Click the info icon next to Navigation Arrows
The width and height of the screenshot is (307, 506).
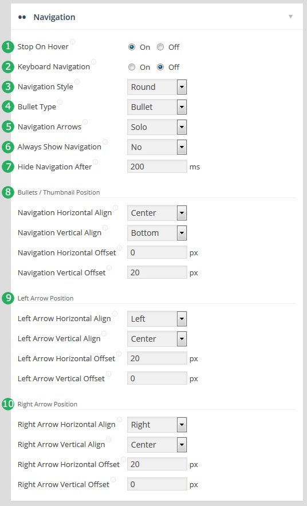(x=85, y=122)
